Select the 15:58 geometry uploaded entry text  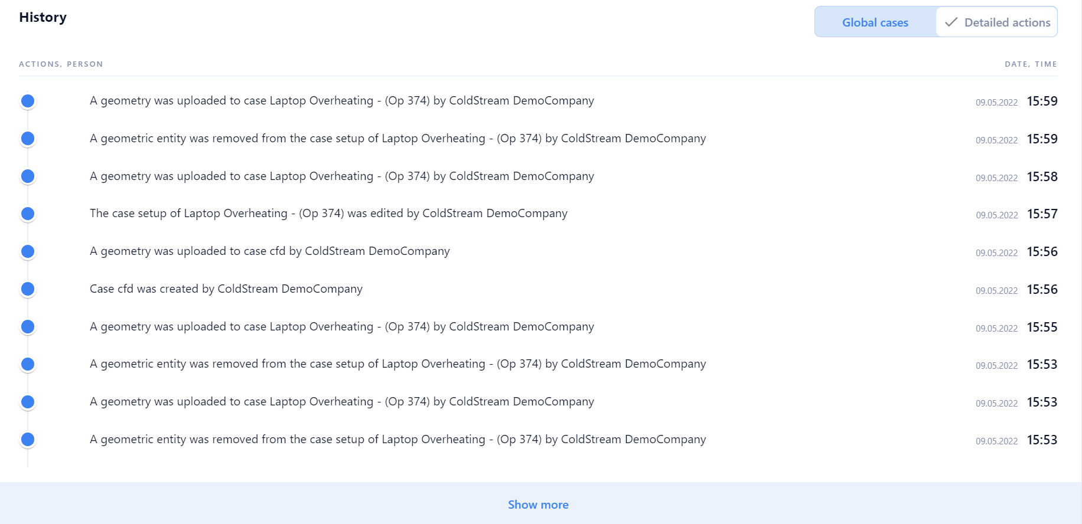[342, 176]
